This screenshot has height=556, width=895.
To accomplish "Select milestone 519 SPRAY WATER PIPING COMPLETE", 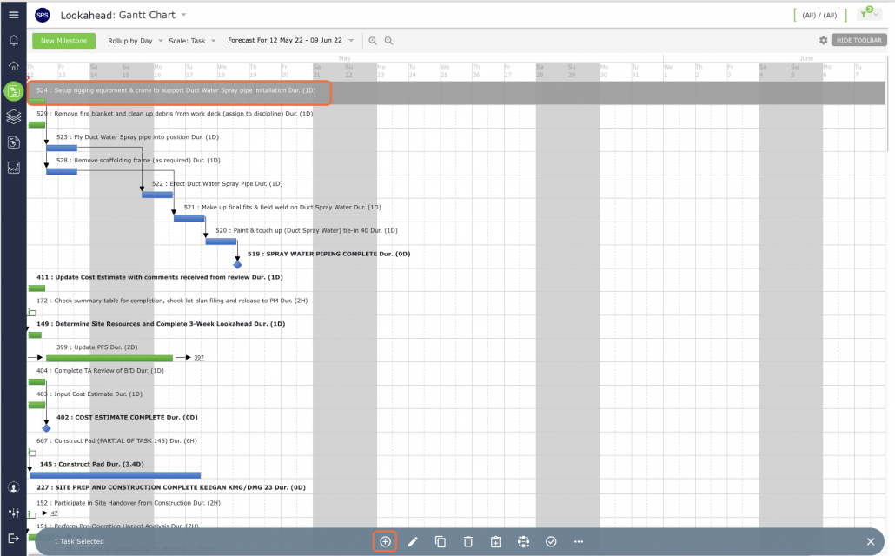I will click(x=328, y=254).
